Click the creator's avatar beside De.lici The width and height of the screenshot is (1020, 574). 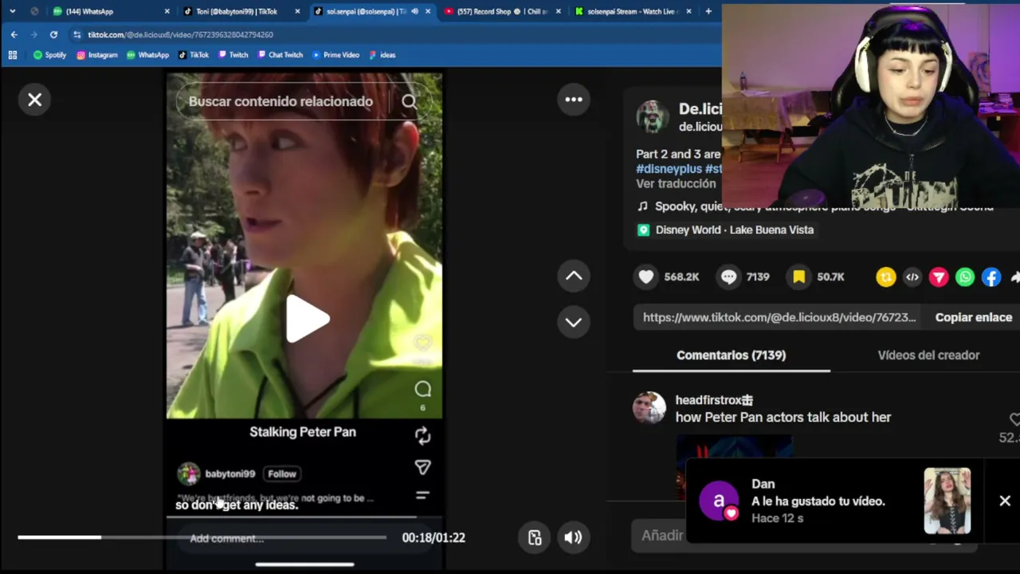pos(653,116)
